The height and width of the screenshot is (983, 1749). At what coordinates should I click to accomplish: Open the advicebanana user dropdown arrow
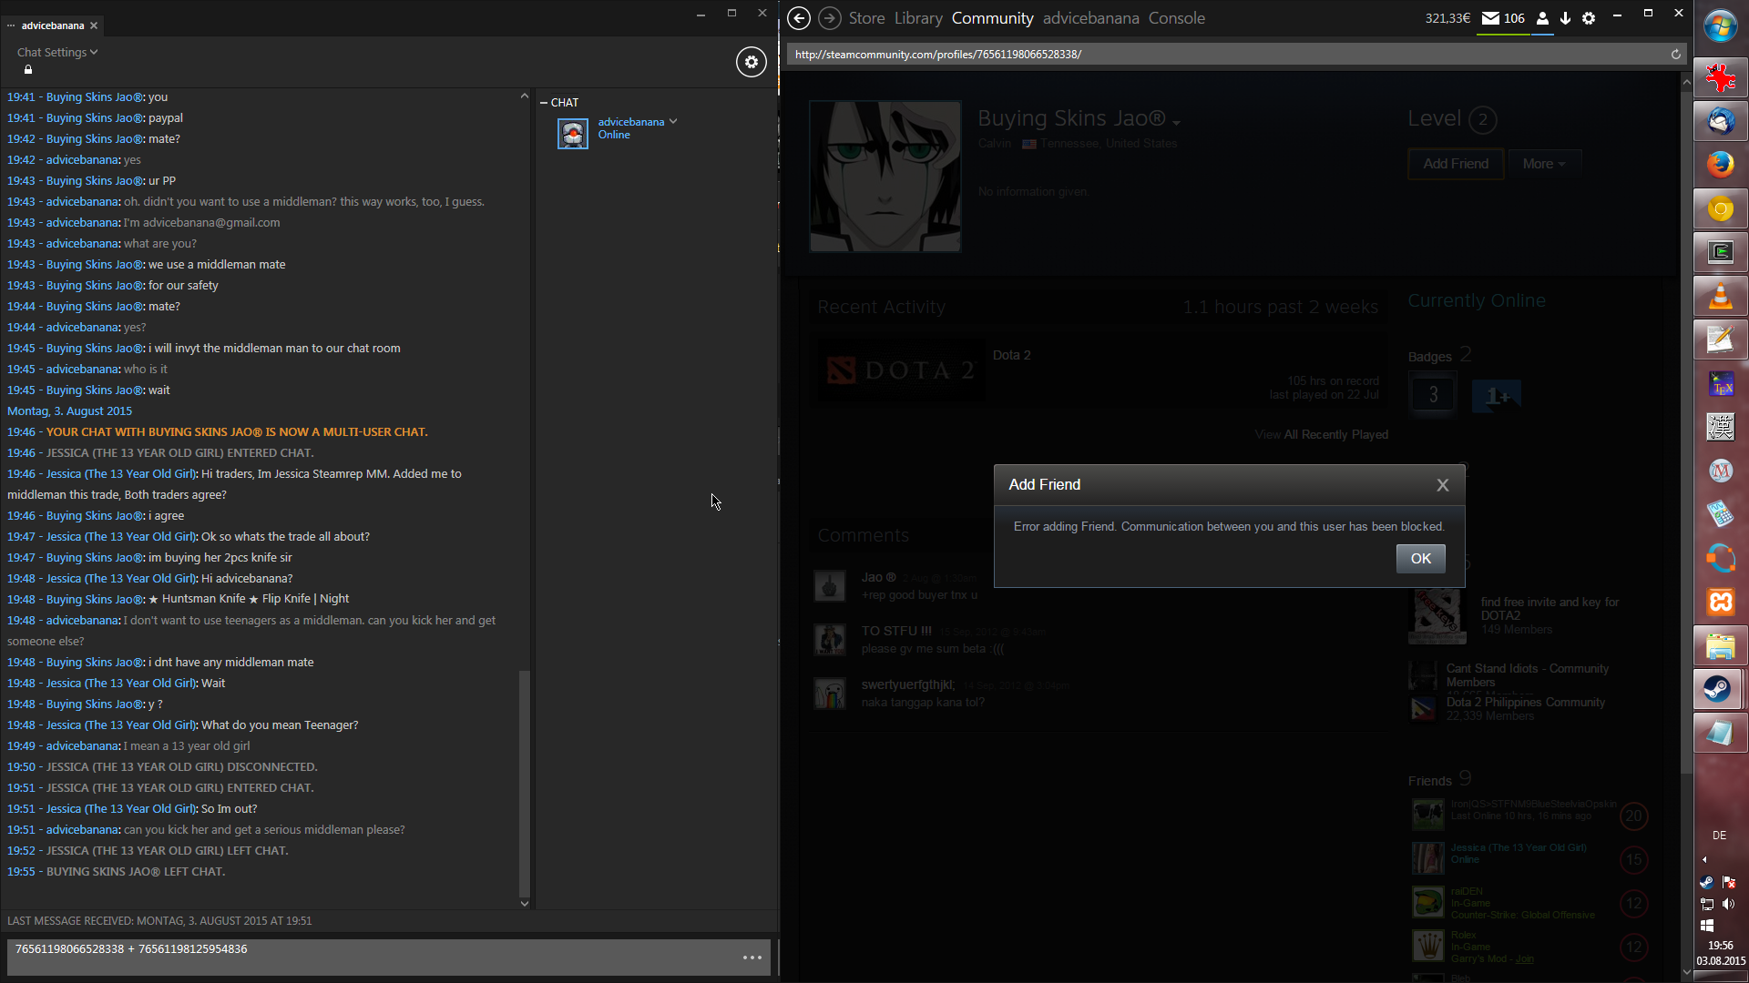673,121
